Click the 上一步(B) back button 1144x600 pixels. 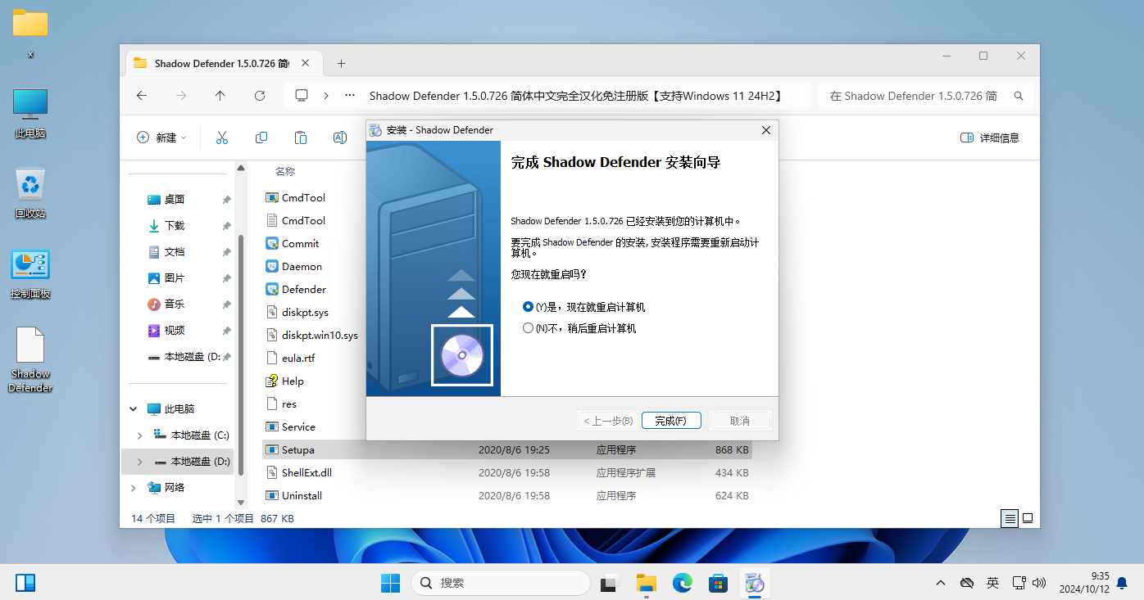607,421
